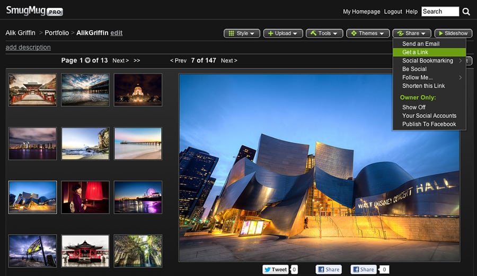The height and width of the screenshot is (276, 477).
Task: Click add description link
Action: [28, 47]
